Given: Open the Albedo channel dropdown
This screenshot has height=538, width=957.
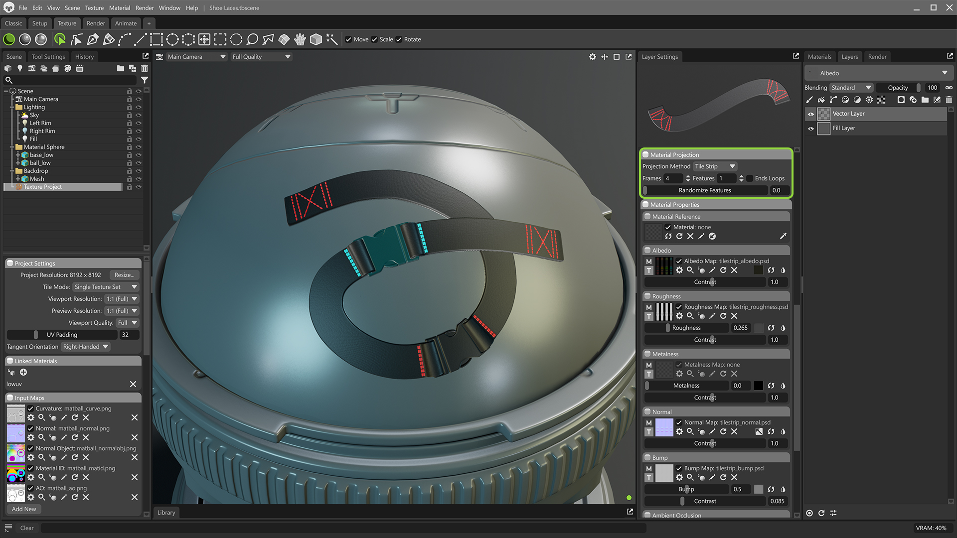Looking at the screenshot, I should coord(879,73).
